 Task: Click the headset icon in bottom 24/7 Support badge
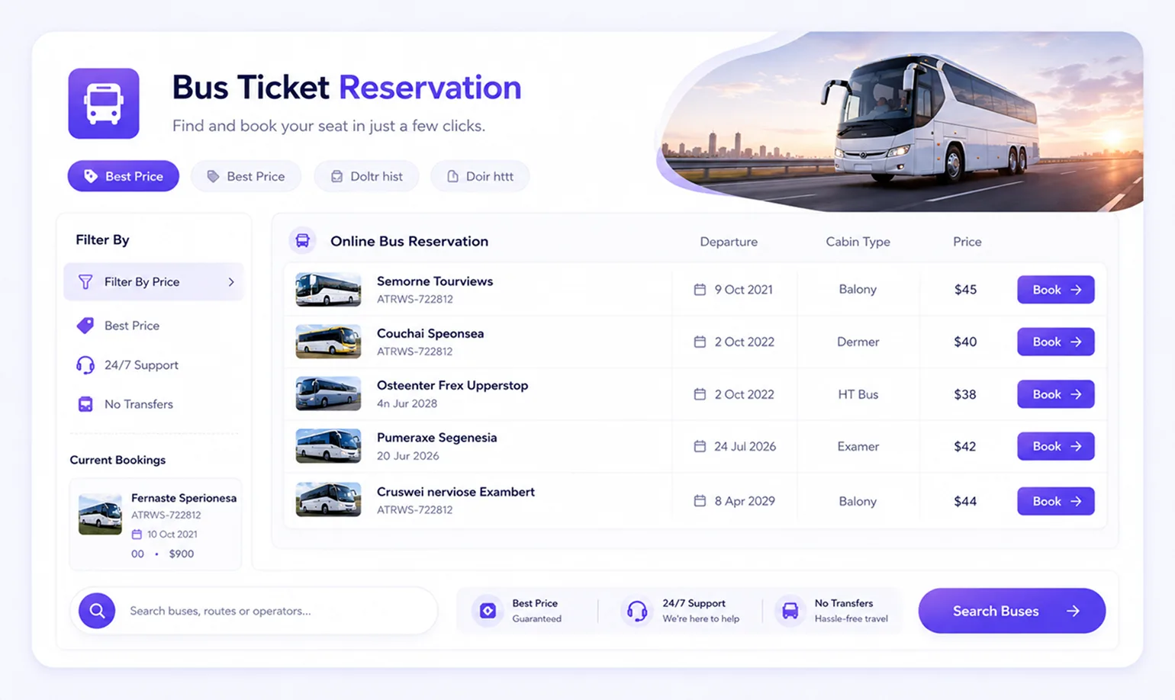(x=637, y=611)
